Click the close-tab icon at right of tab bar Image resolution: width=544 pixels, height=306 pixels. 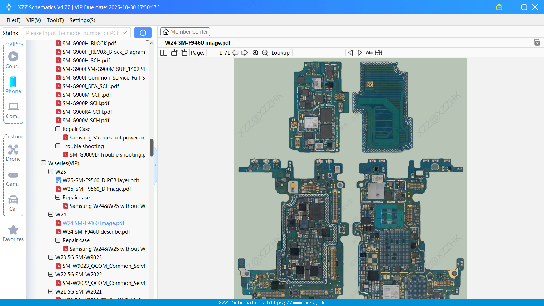[x=537, y=42]
